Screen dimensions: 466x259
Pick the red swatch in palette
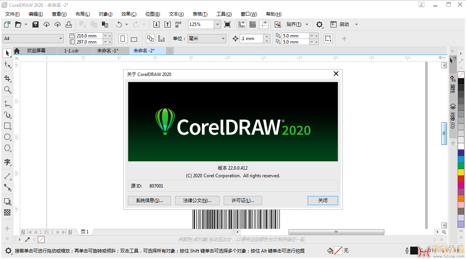click(x=461, y=179)
